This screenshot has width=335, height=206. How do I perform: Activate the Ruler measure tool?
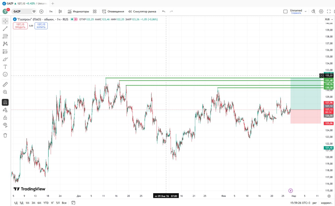point(5,84)
